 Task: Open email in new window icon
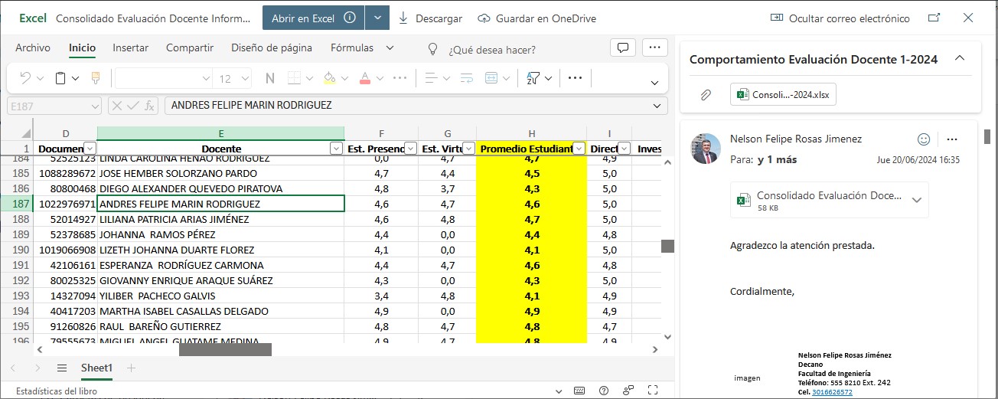tap(934, 18)
